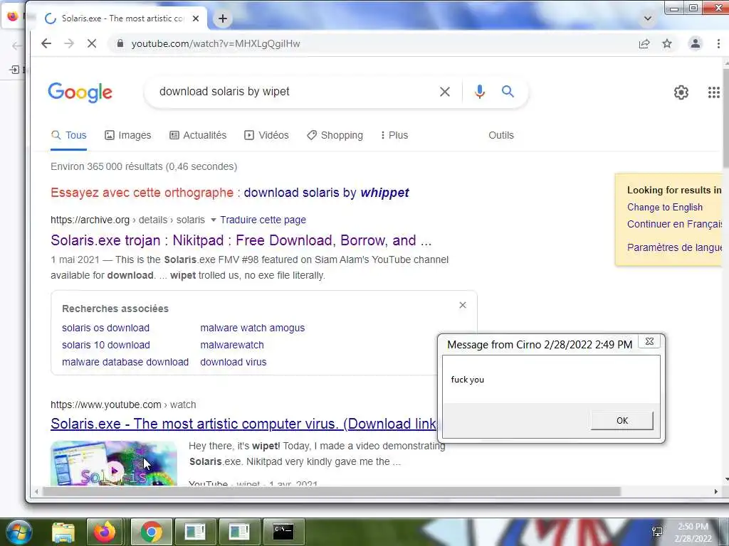Open 'Paramètres de langue' link
The height and width of the screenshot is (546, 729).
[675, 247]
